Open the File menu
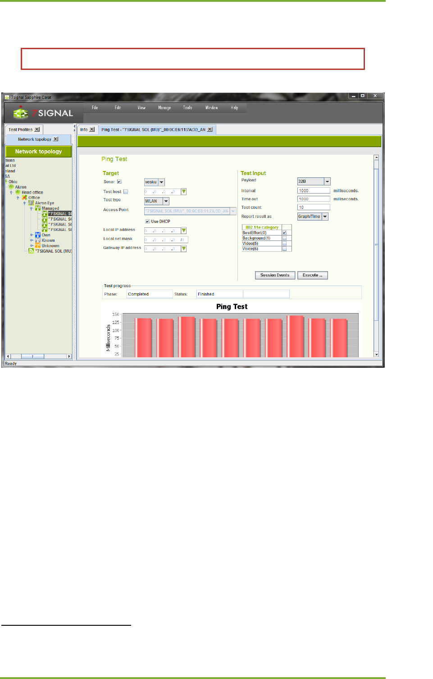This screenshot has height=679, width=433. click(x=95, y=108)
